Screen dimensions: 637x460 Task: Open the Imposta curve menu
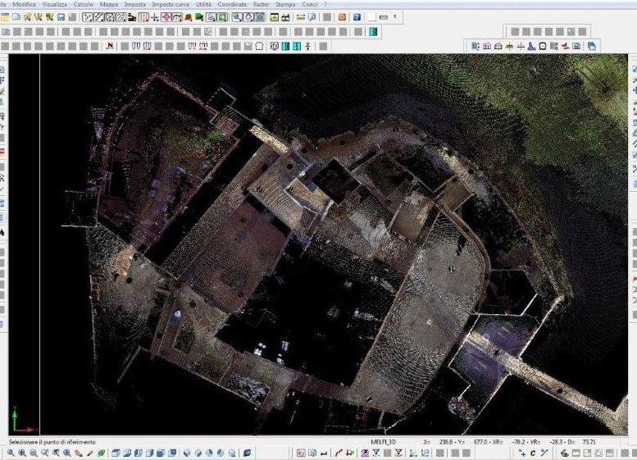tap(170, 4)
